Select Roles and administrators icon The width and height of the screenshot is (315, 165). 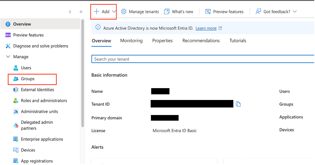tap(16, 101)
